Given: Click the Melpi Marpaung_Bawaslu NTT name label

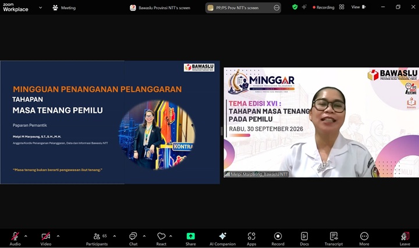Looking at the screenshot, I should [257, 174].
